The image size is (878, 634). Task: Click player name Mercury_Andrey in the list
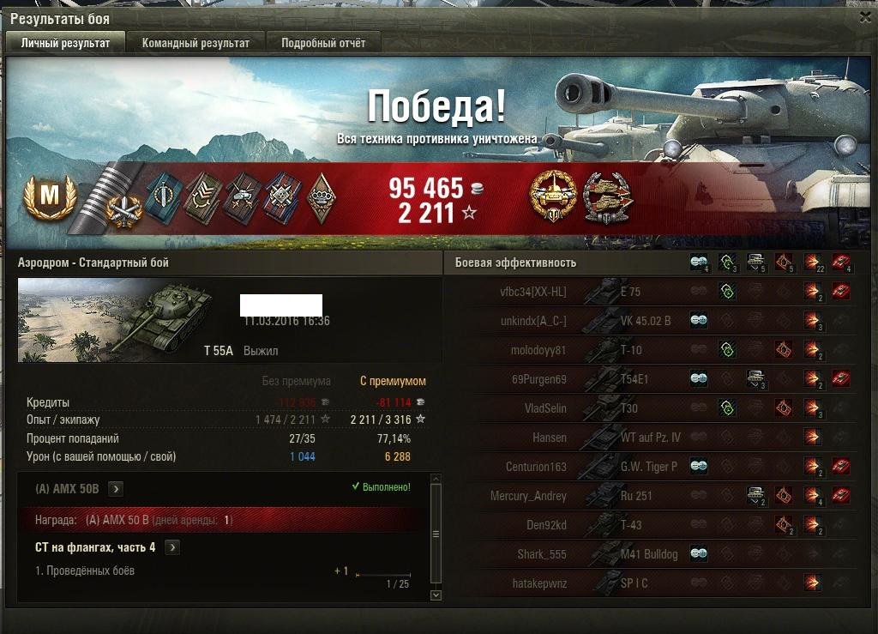[x=528, y=496]
